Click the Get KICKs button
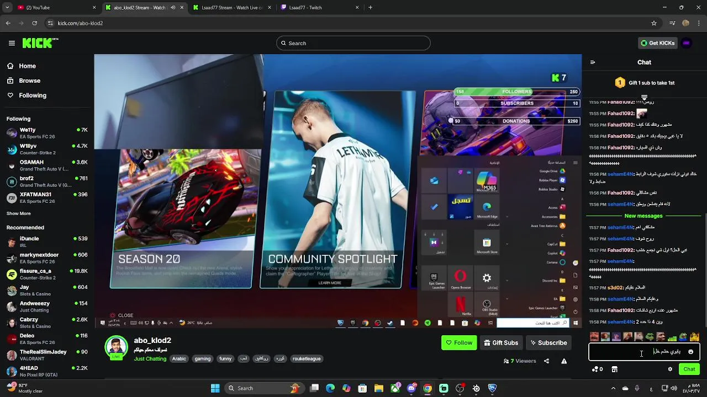Image resolution: width=707 pixels, height=397 pixels. [657, 43]
